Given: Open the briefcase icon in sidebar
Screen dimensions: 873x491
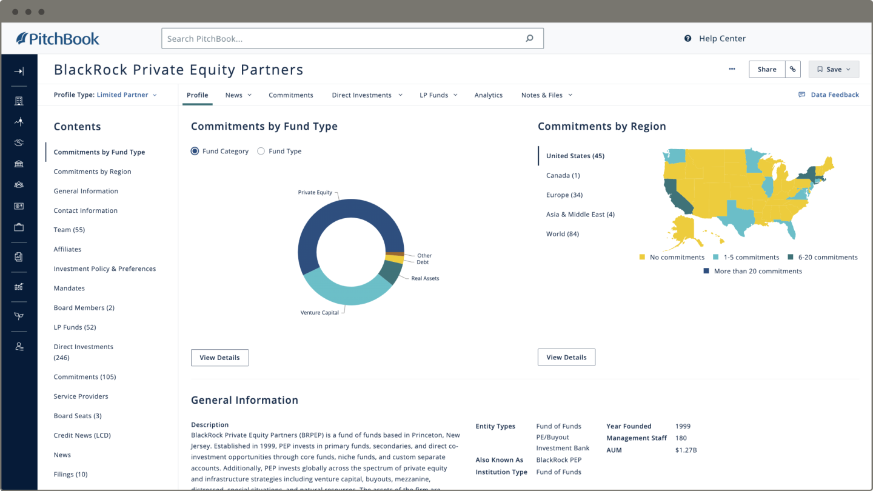Looking at the screenshot, I should tap(19, 227).
